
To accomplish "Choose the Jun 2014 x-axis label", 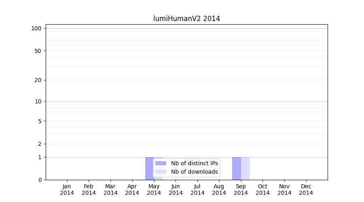I will (176, 189).
